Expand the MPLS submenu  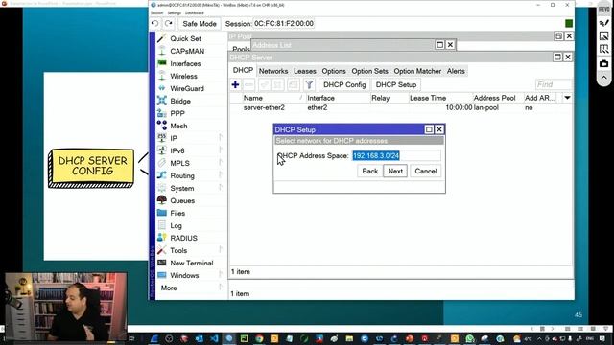point(179,164)
